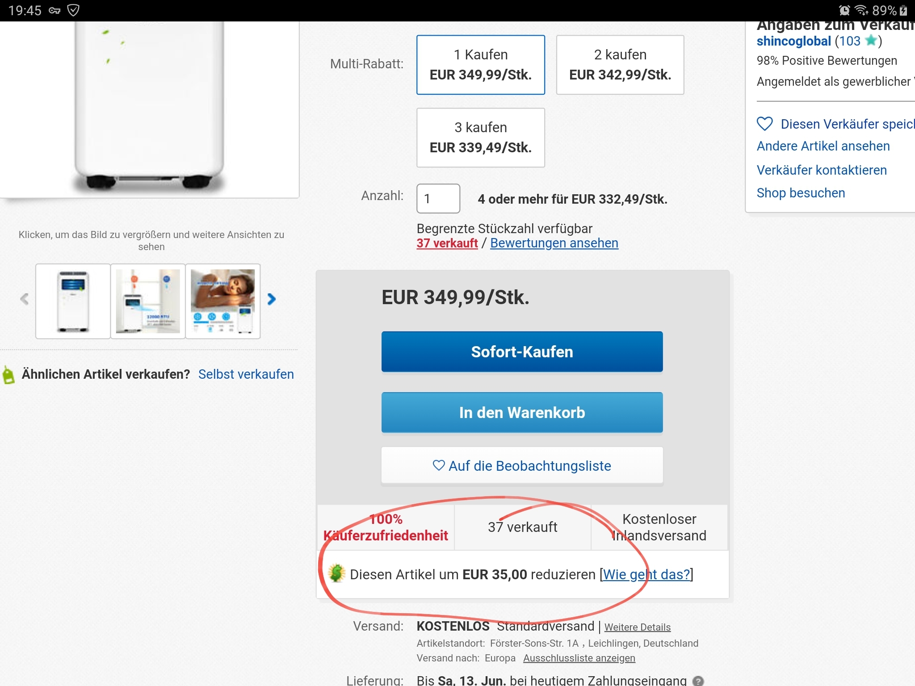Select the 2 kaufen EUR 342,99 option
The height and width of the screenshot is (686, 915).
tap(620, 65)
